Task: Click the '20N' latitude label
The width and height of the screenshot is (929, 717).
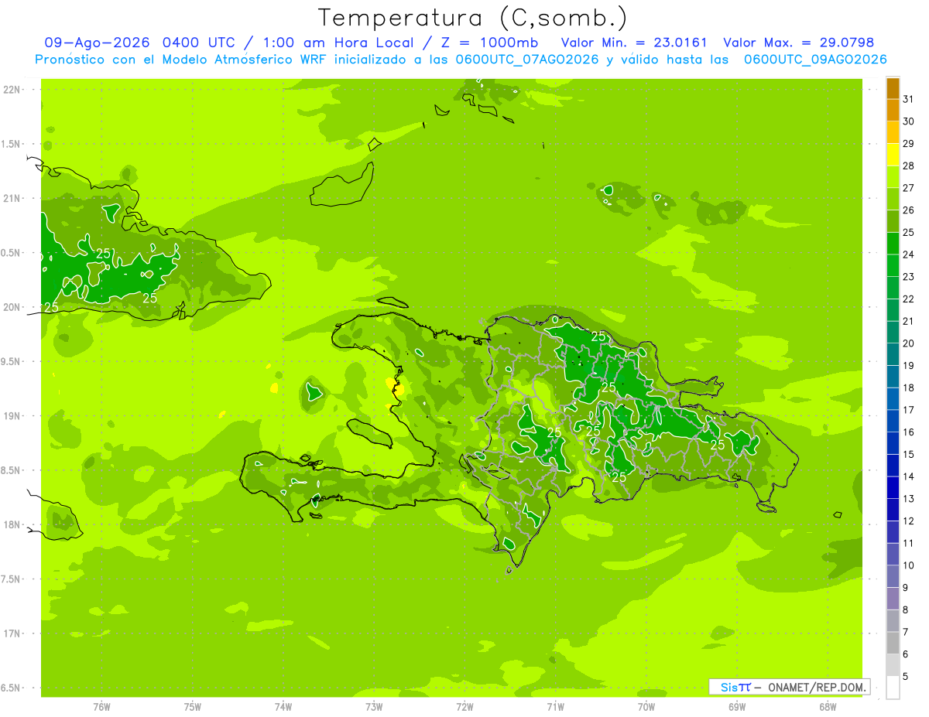Action: [x=12, y=307]
